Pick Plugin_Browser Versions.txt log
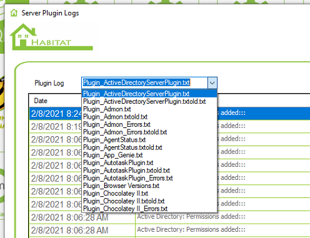The image size is (310, 238). (x=149, y=186)
